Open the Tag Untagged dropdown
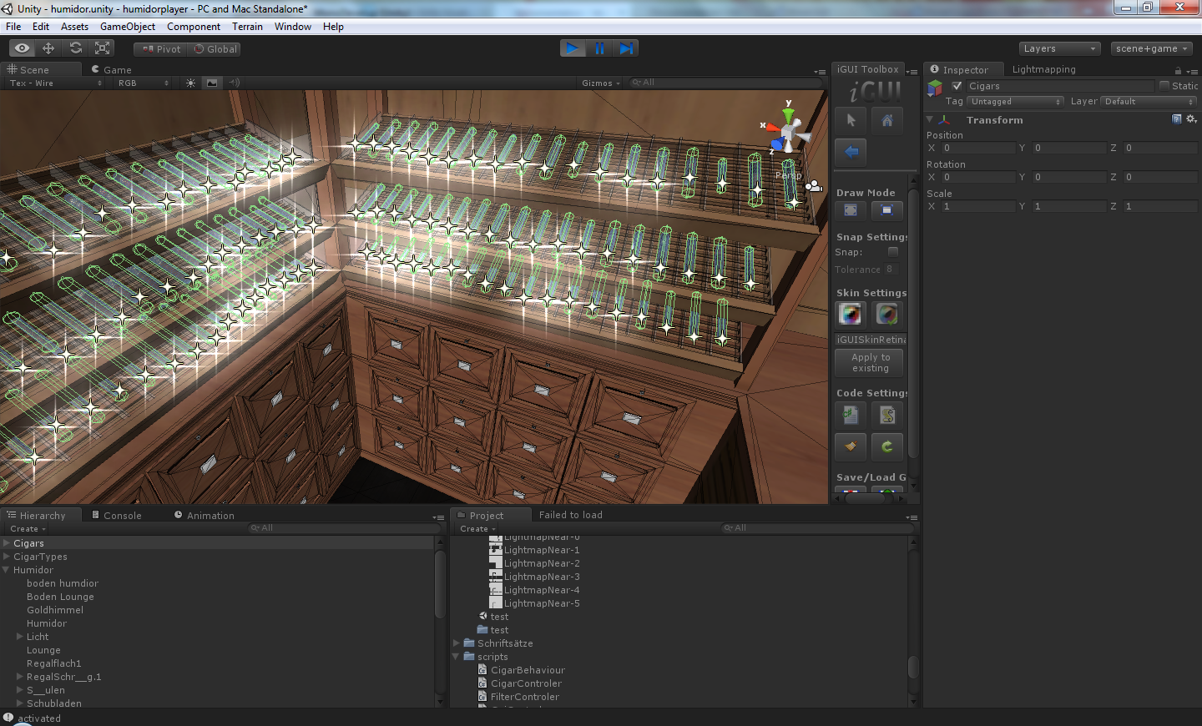1202x726 pixels. [1016, 102]
